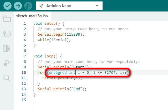Image resolution: width=168 pixels, height=110 pixels.
Task: Click the 'void loop() {' code line
Action: click(48, 56)
